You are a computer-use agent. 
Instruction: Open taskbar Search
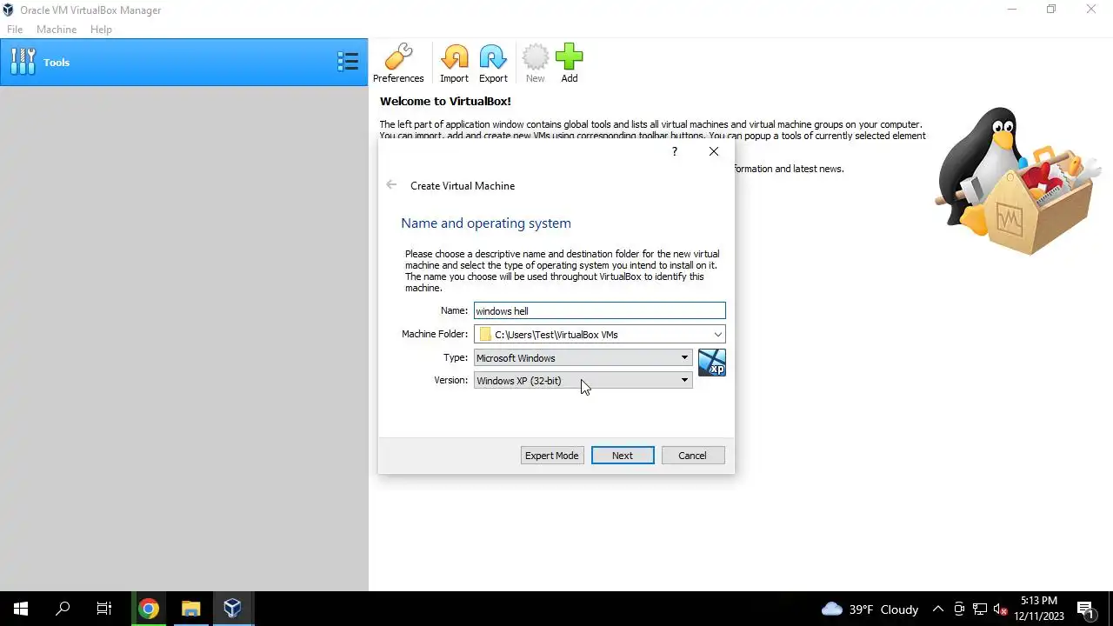tap(63, 609)
